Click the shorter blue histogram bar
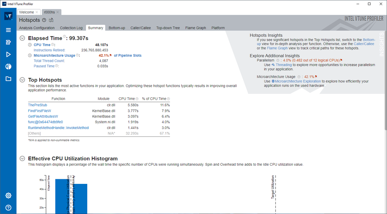 [80, 199]
